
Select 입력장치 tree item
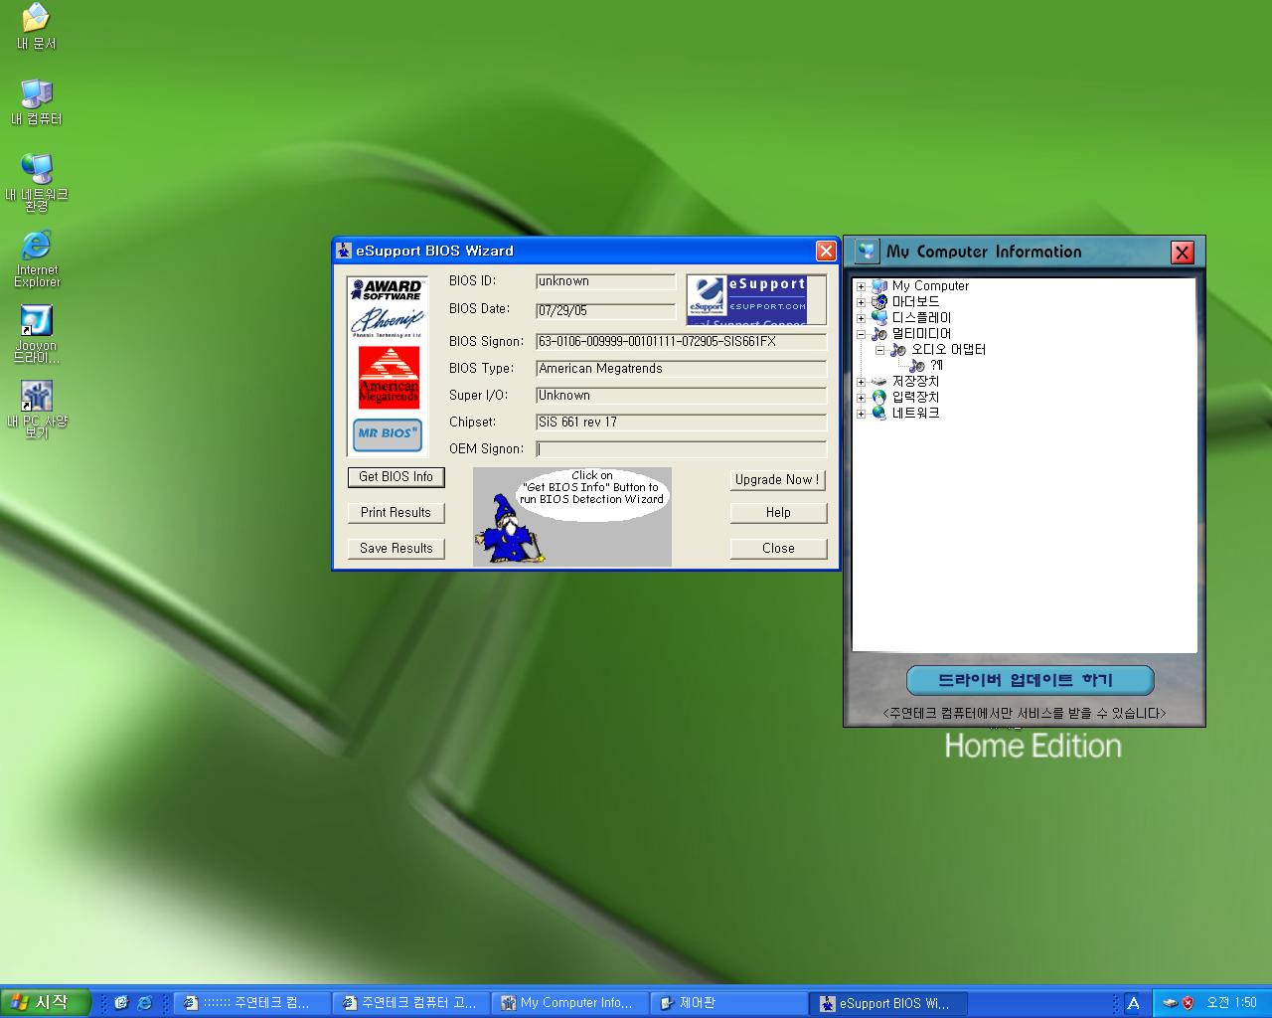[x=915, y=398]
